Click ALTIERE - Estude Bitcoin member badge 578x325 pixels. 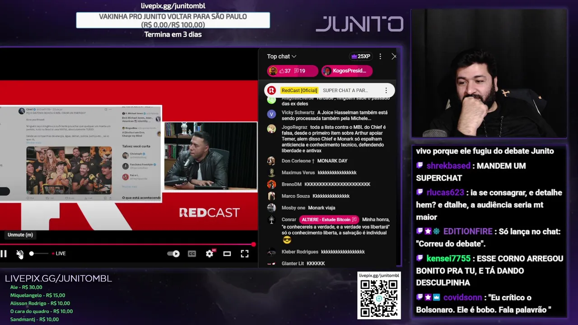click(x=329, y=219)
